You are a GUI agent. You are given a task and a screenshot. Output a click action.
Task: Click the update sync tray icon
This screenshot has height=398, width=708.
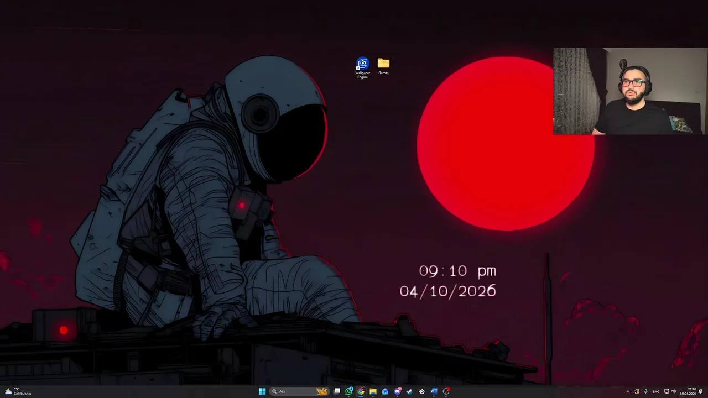637,391
